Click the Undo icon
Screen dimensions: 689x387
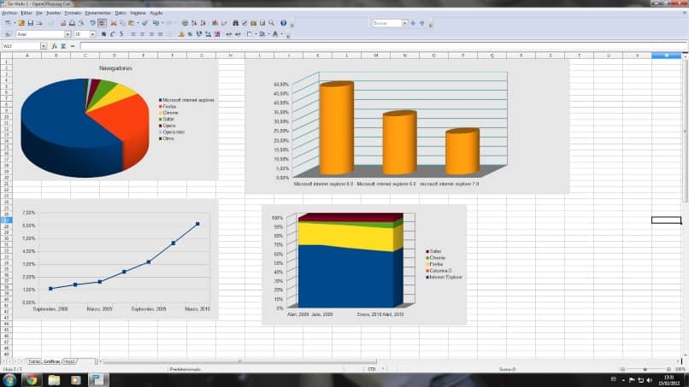point(156,23)
